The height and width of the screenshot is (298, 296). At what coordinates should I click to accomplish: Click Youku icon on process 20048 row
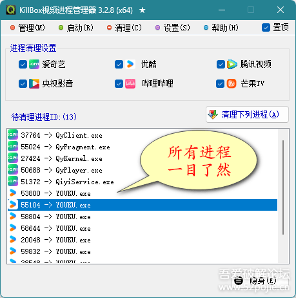[x=13, y=239]
